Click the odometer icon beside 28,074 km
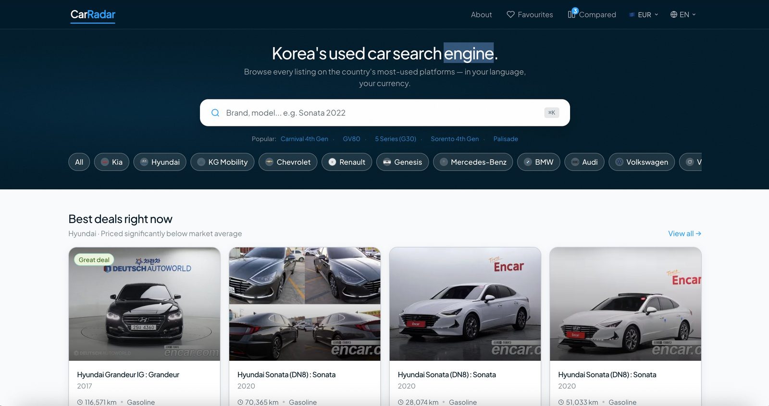Image resolution: width=769 pixels, height=406 pixels. [x=401, y=402]
